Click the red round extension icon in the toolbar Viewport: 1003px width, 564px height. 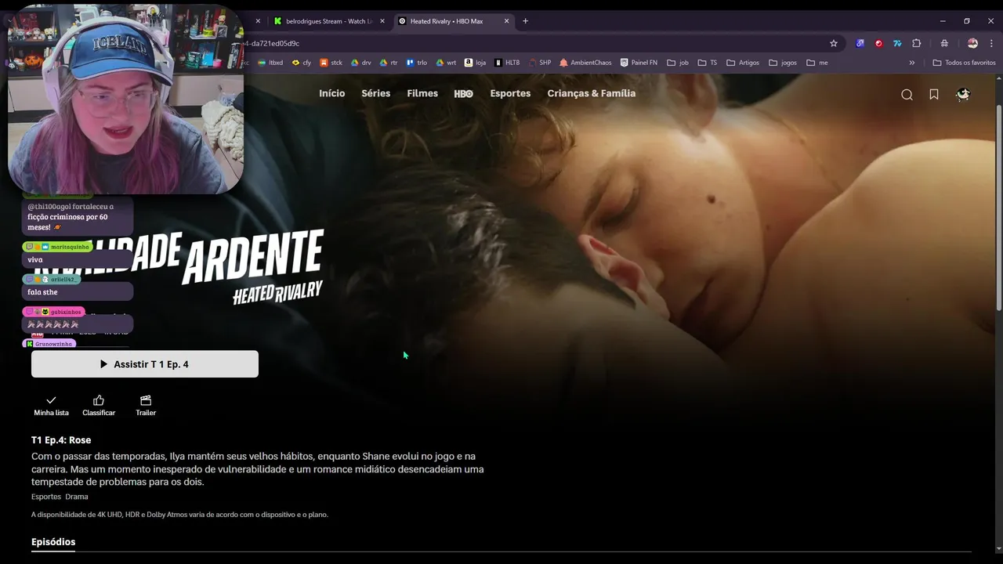pyautogui.click(x=878, y=43)
